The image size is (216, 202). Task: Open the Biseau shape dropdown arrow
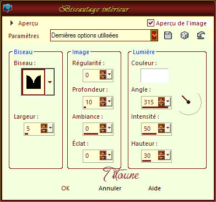coord(50,82)
